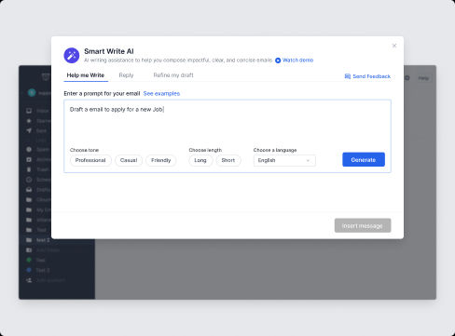Click the account avatar in the sidebar
This screenshot has height=336, width=455.
pyautogui.click(x=32, y=92)
